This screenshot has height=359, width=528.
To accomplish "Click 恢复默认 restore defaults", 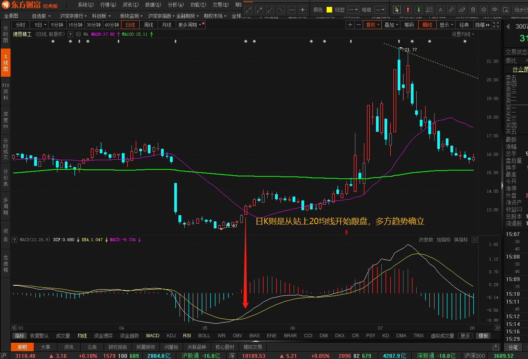I will pyautogui.click(x=39, y=336).
